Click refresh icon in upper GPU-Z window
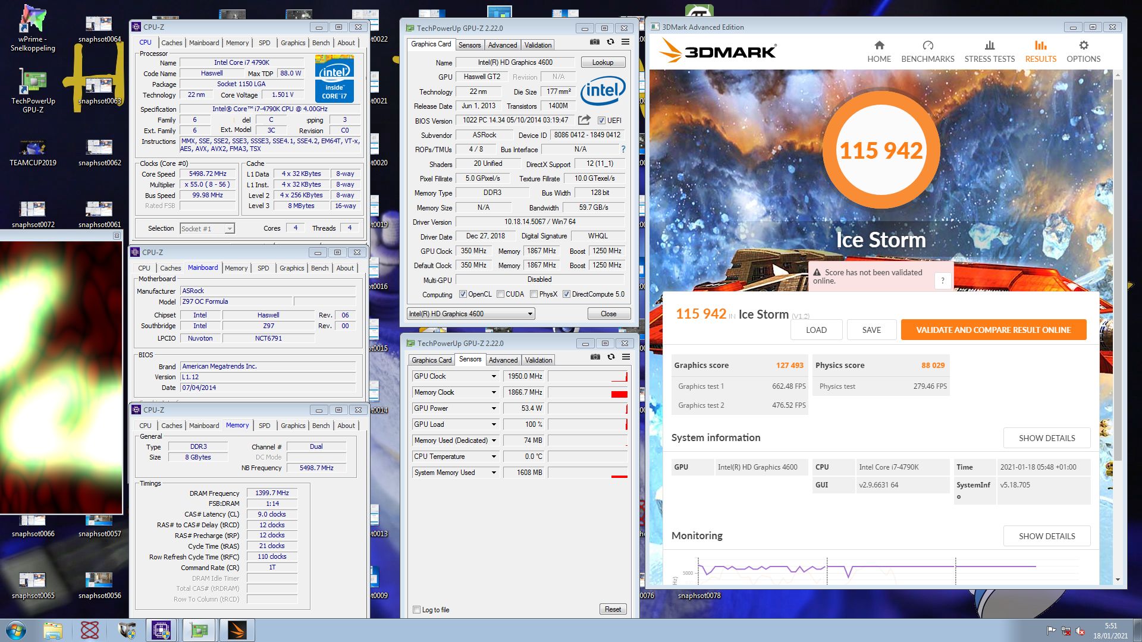The image size is (1142, 642). [x=610, y=42]
